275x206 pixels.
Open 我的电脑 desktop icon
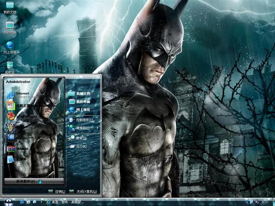(x=10, y=27)
